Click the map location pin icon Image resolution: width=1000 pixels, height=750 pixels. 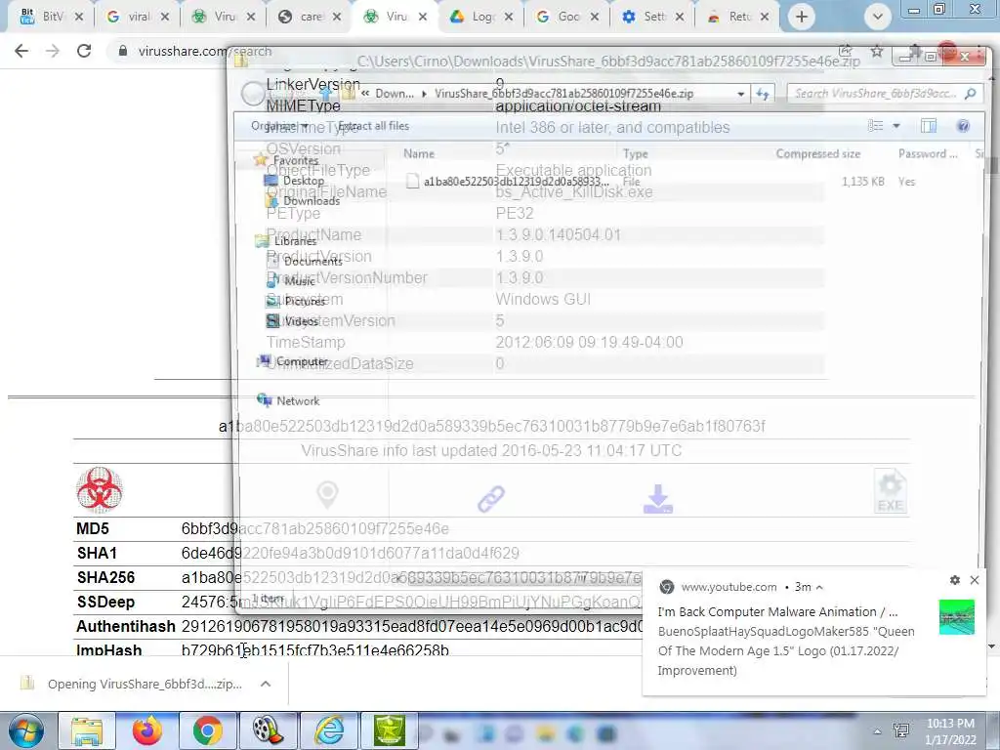coord(327,495)
